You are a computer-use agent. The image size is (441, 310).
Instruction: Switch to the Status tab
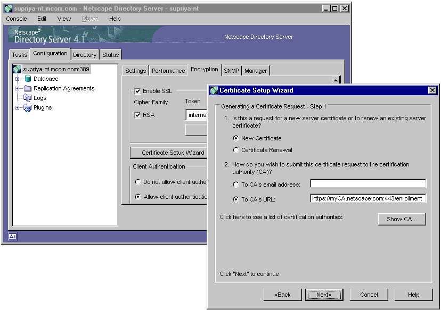click(x=111, y=55)
